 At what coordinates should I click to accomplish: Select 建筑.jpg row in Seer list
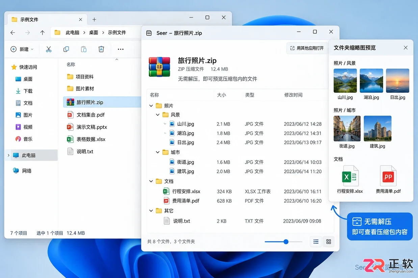coord(238,171)
